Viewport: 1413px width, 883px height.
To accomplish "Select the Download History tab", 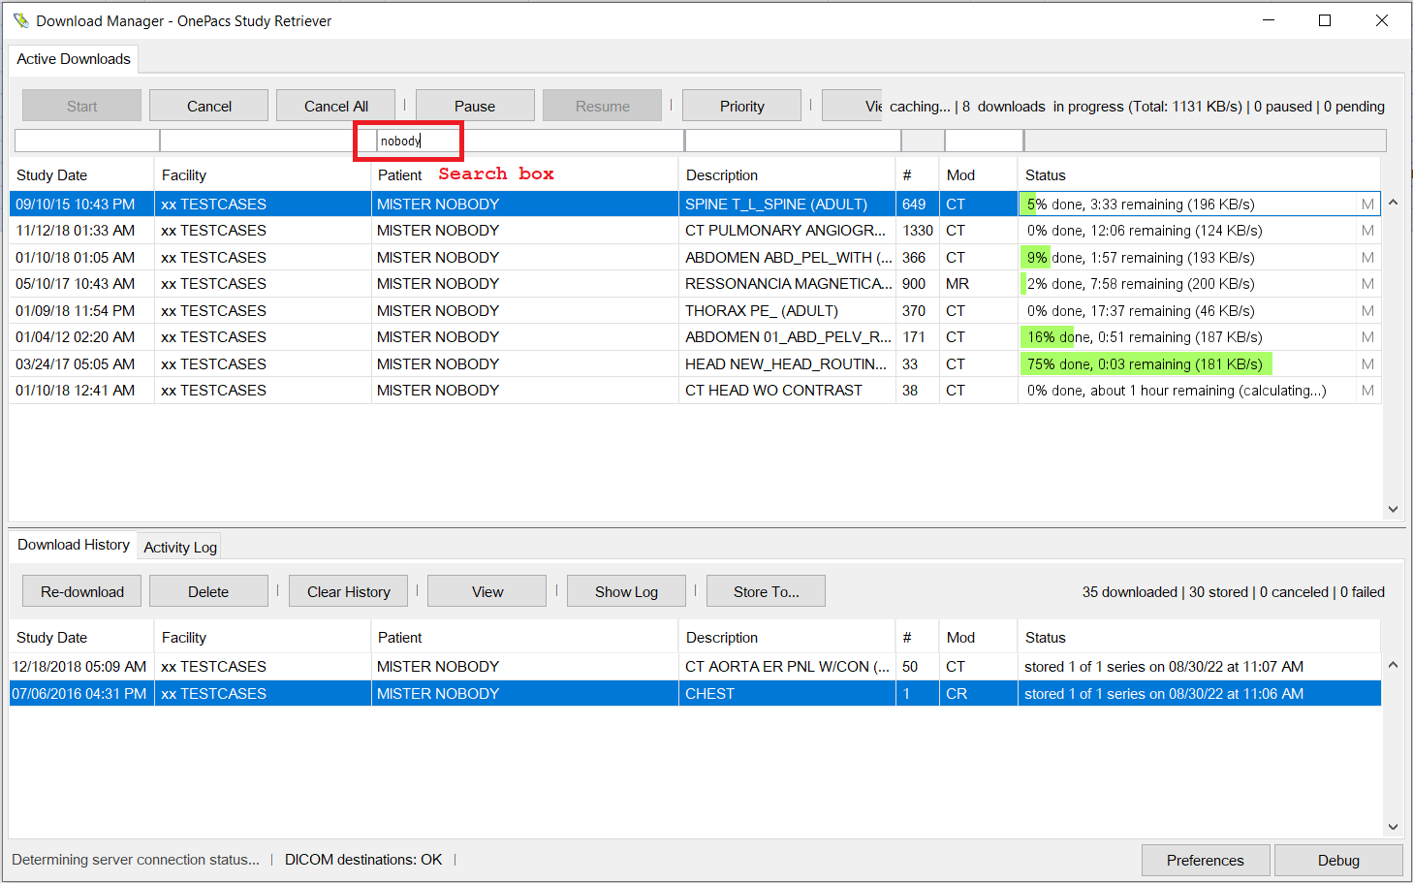I will [x=74, y=545].
